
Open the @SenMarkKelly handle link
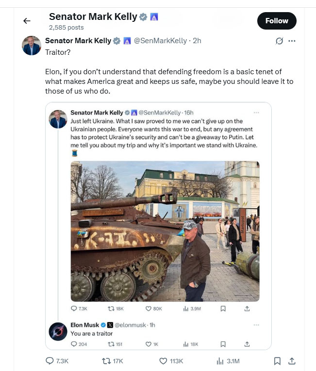tap(160, 41)
